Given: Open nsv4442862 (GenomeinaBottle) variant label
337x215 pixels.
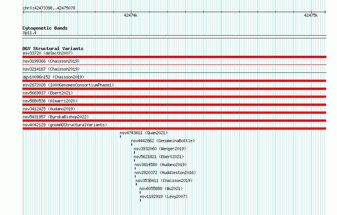Looking at the screenshot, I should pos(163,141).
